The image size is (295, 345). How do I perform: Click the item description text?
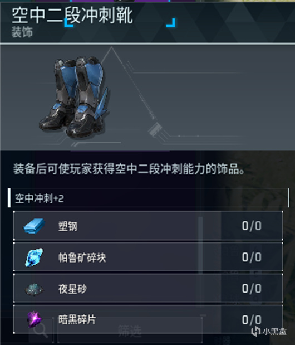(x=129, y=169)
